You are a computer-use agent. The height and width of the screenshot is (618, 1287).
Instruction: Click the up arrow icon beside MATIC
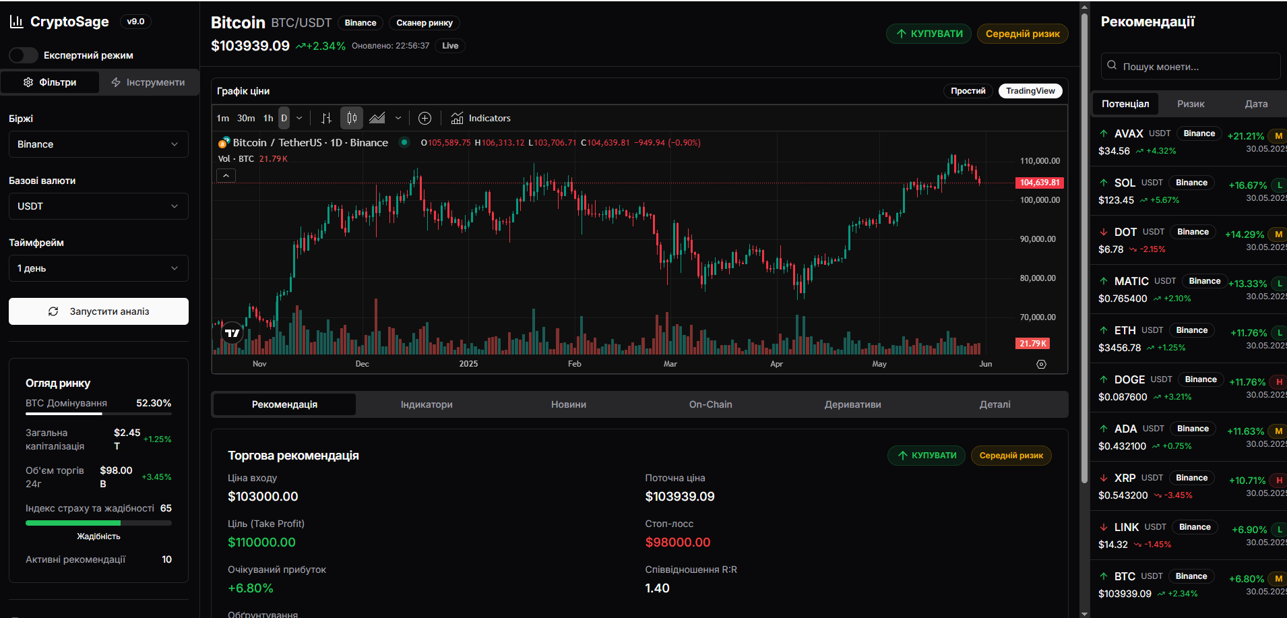pos(1104,281)
